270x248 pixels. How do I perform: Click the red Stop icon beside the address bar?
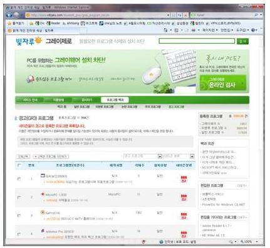pyautogui.click(x=185, y=15)
